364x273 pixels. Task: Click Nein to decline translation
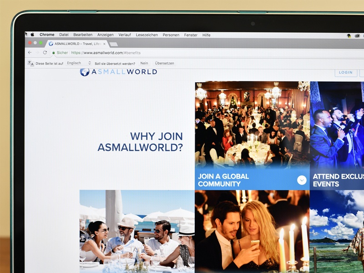[144, 63]
